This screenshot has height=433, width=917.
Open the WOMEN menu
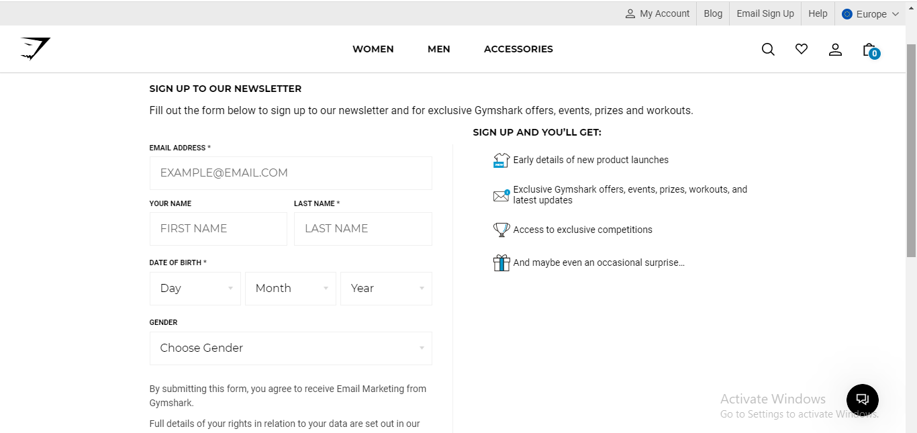click(373, 49)
